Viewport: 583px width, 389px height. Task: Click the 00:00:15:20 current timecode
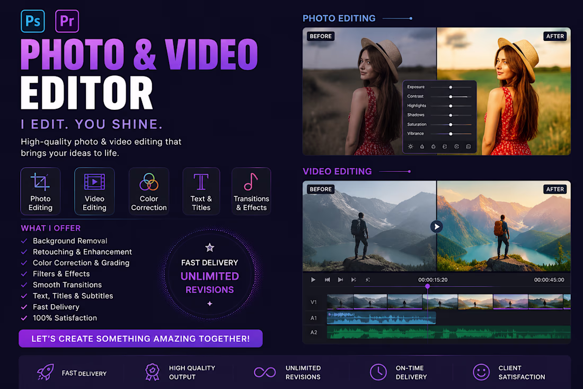[433, 280]
